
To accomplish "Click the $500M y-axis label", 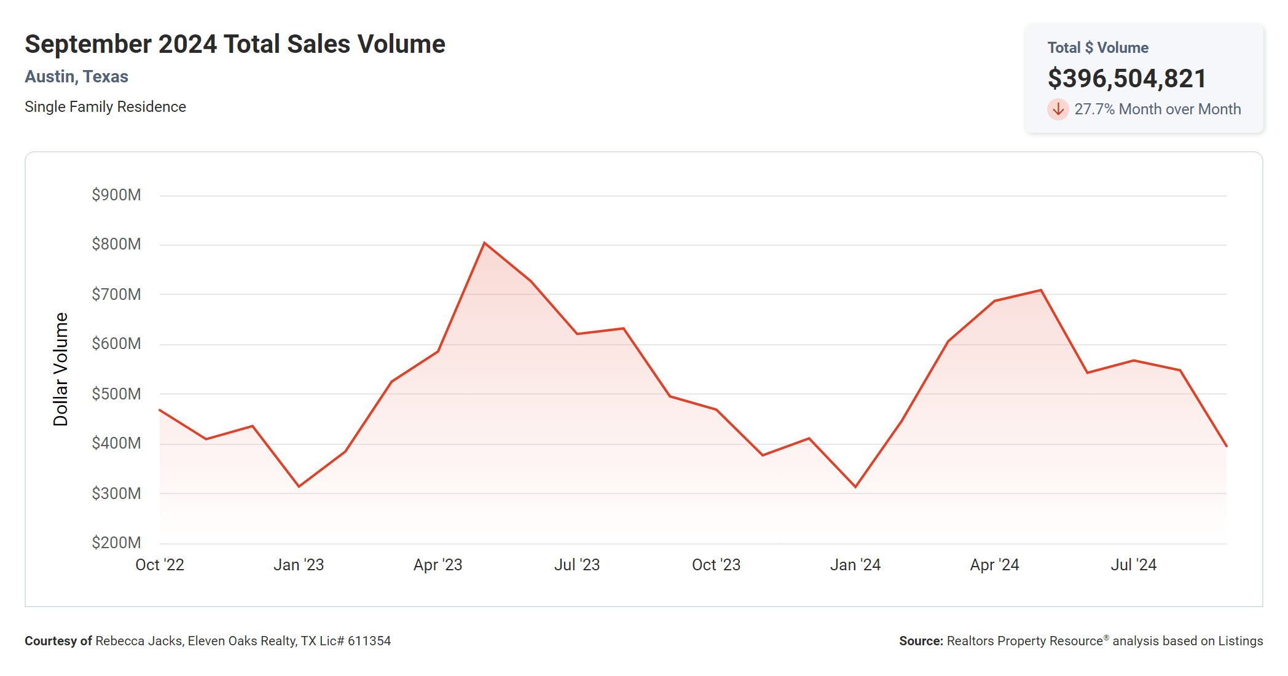I will coord(116,394).
